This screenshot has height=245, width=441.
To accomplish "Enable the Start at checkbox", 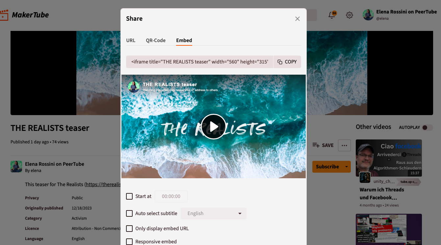I will point(129,196).
